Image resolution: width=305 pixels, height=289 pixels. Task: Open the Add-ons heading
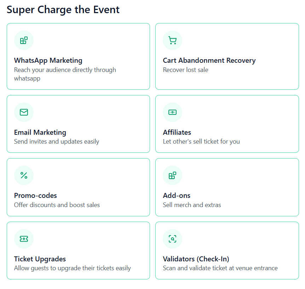click(x=177, y=195)
